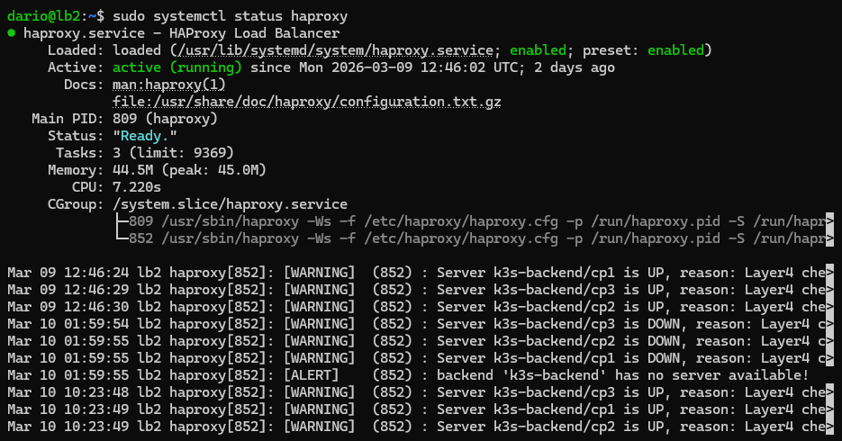
Task: Click the 'sudo systemctl status haproxy' command
Action: tap(230, 16)
